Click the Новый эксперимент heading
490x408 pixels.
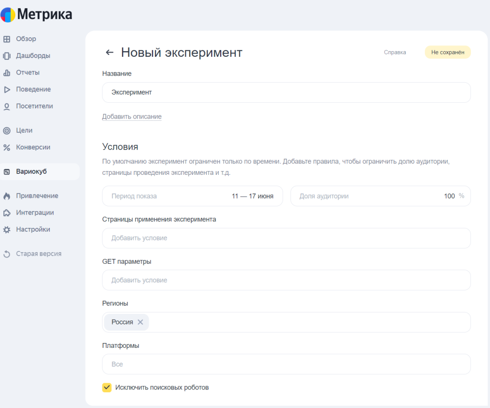[x=181, y=53]
